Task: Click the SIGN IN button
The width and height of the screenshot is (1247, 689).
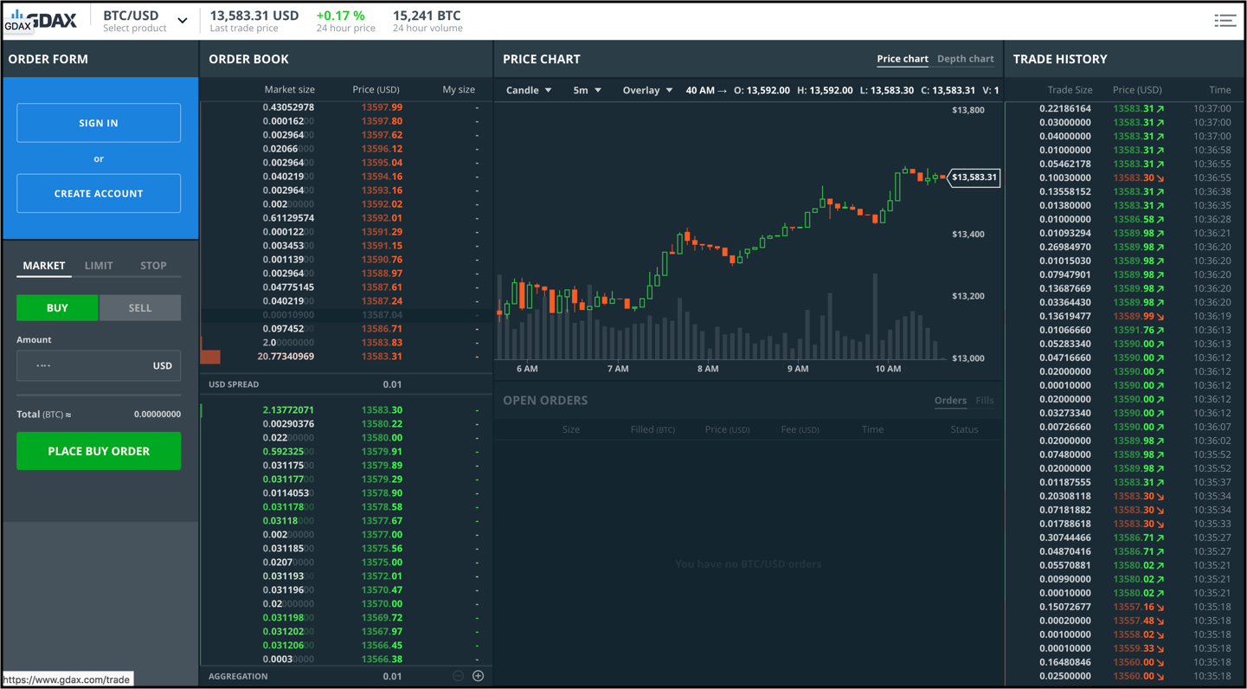Action: click(x=99, y=123)
